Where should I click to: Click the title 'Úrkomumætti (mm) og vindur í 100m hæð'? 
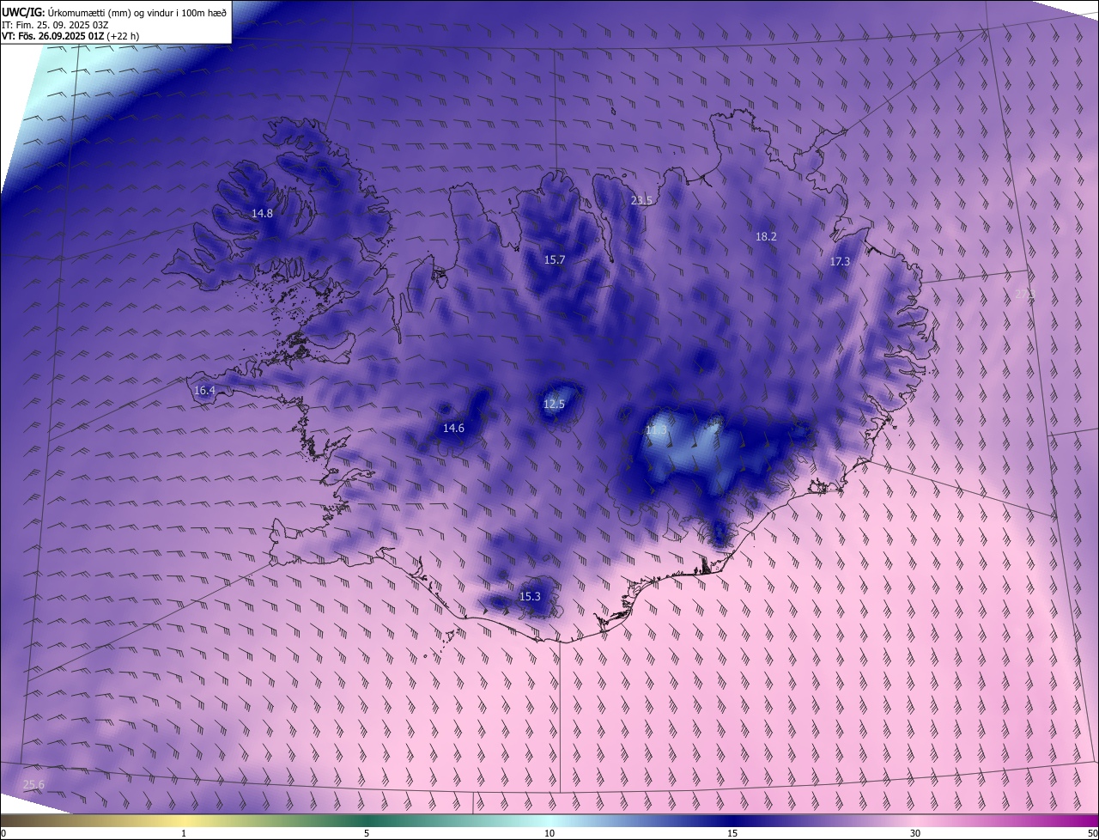pyautogui.click(x=137, y=12)
